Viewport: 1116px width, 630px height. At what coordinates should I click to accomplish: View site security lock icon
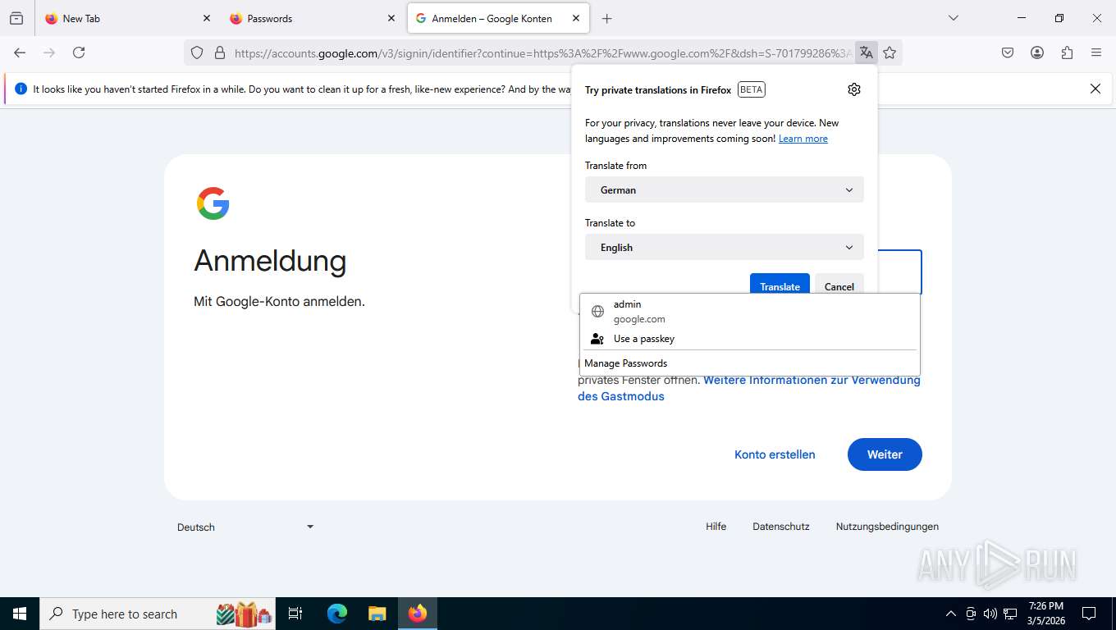220,52
